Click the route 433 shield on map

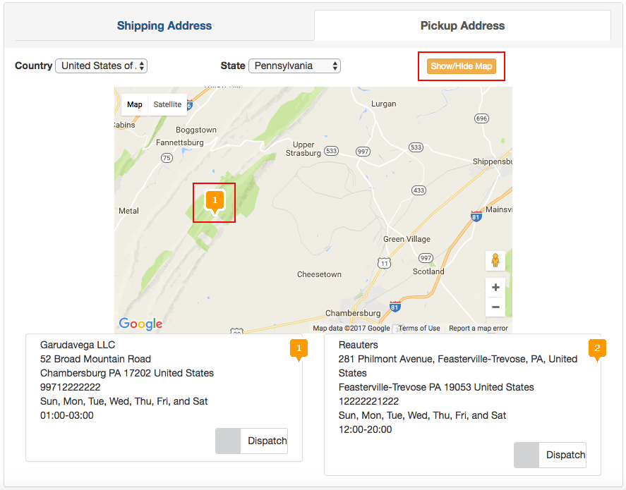pos(419,190)
